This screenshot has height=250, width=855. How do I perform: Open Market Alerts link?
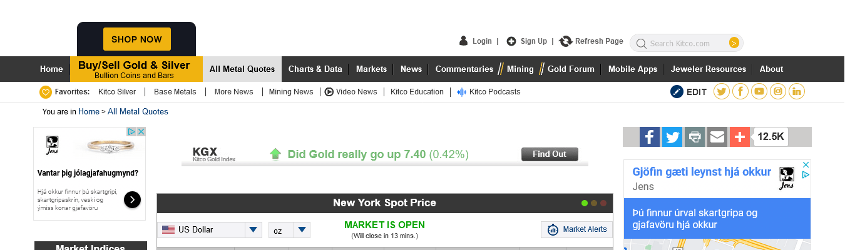(577, 230)
